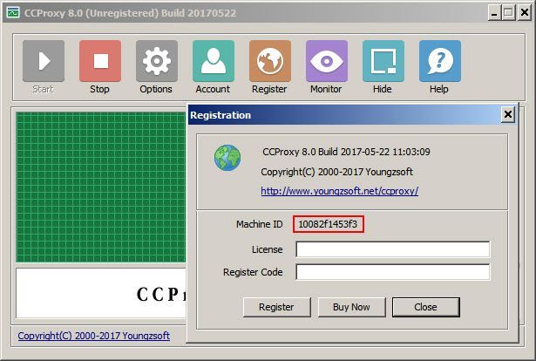Image resolution: width=536 pixels, height=361 pixels.
Task: Select the Machine ID value 10082f1453f3
Action: coord(329,224)
